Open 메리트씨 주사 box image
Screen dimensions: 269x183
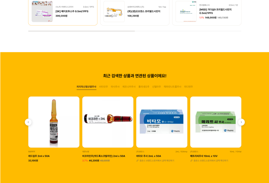(x=216, y=122)
